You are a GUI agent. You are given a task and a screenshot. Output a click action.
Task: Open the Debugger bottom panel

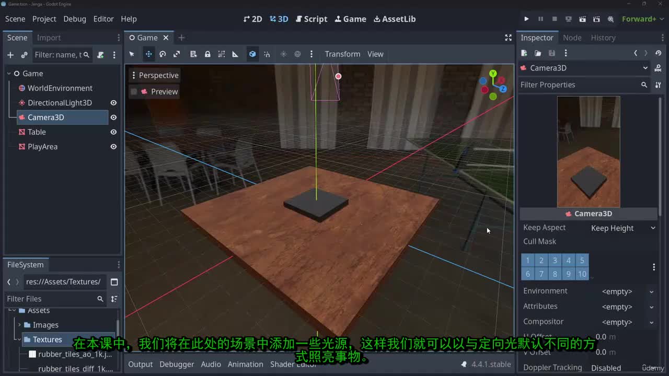click(x=177, y=365)
